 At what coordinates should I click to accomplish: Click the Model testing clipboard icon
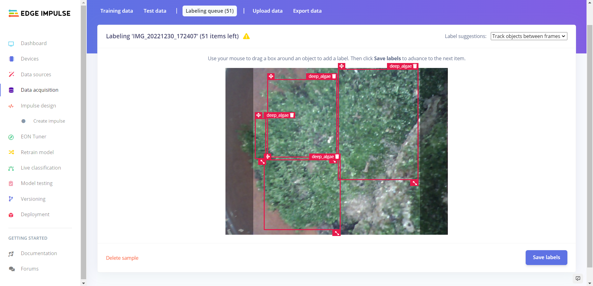click(x=11, y=183)
